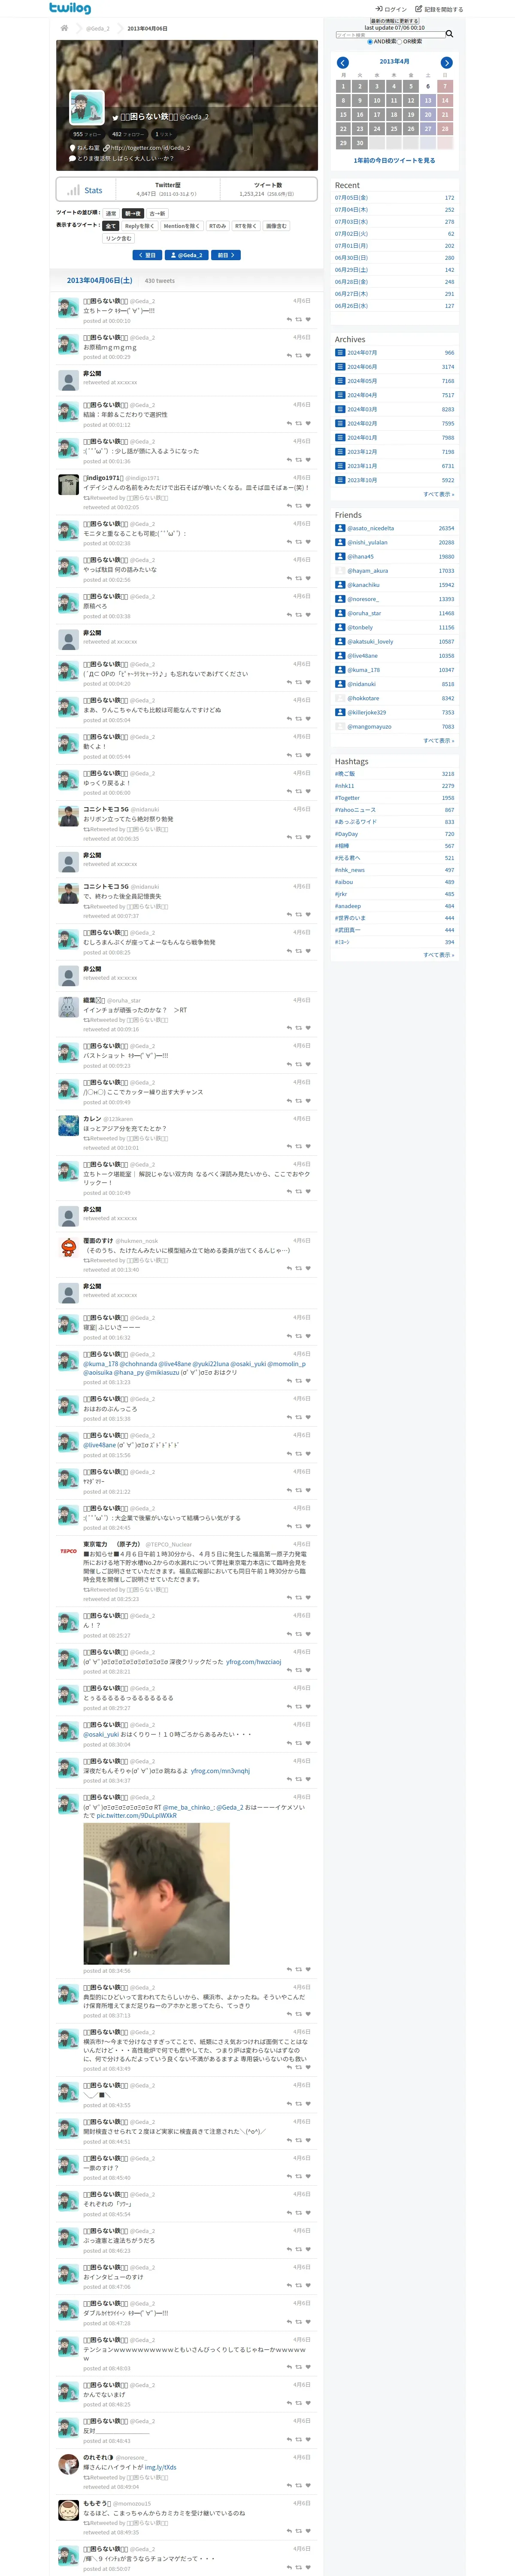Open hashtag #Togetter

(347, 798)
